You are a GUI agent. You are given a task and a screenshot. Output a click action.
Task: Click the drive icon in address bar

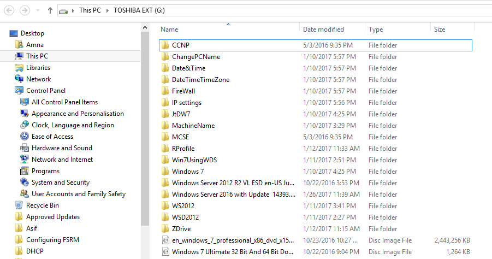coord(63,11)
